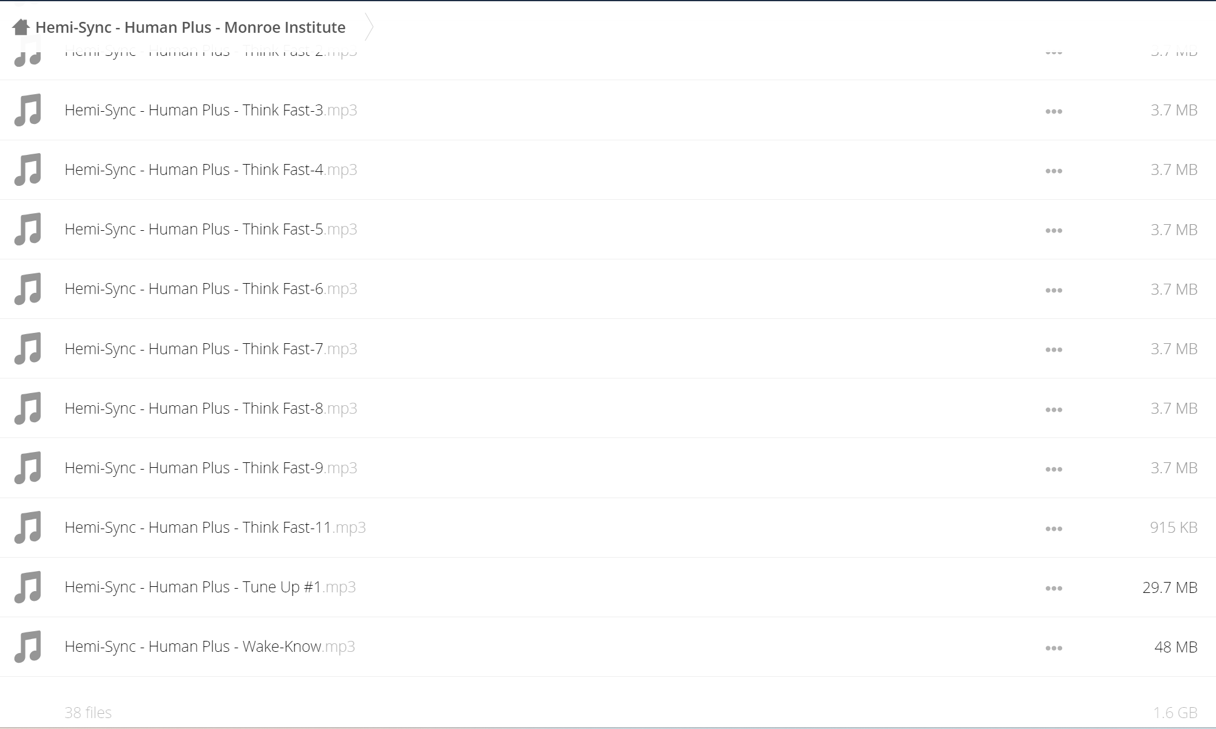Play Hemi-Sync Think Fast-7.mp3 file name
The image size is (1216, 729).
click(211, 349)
